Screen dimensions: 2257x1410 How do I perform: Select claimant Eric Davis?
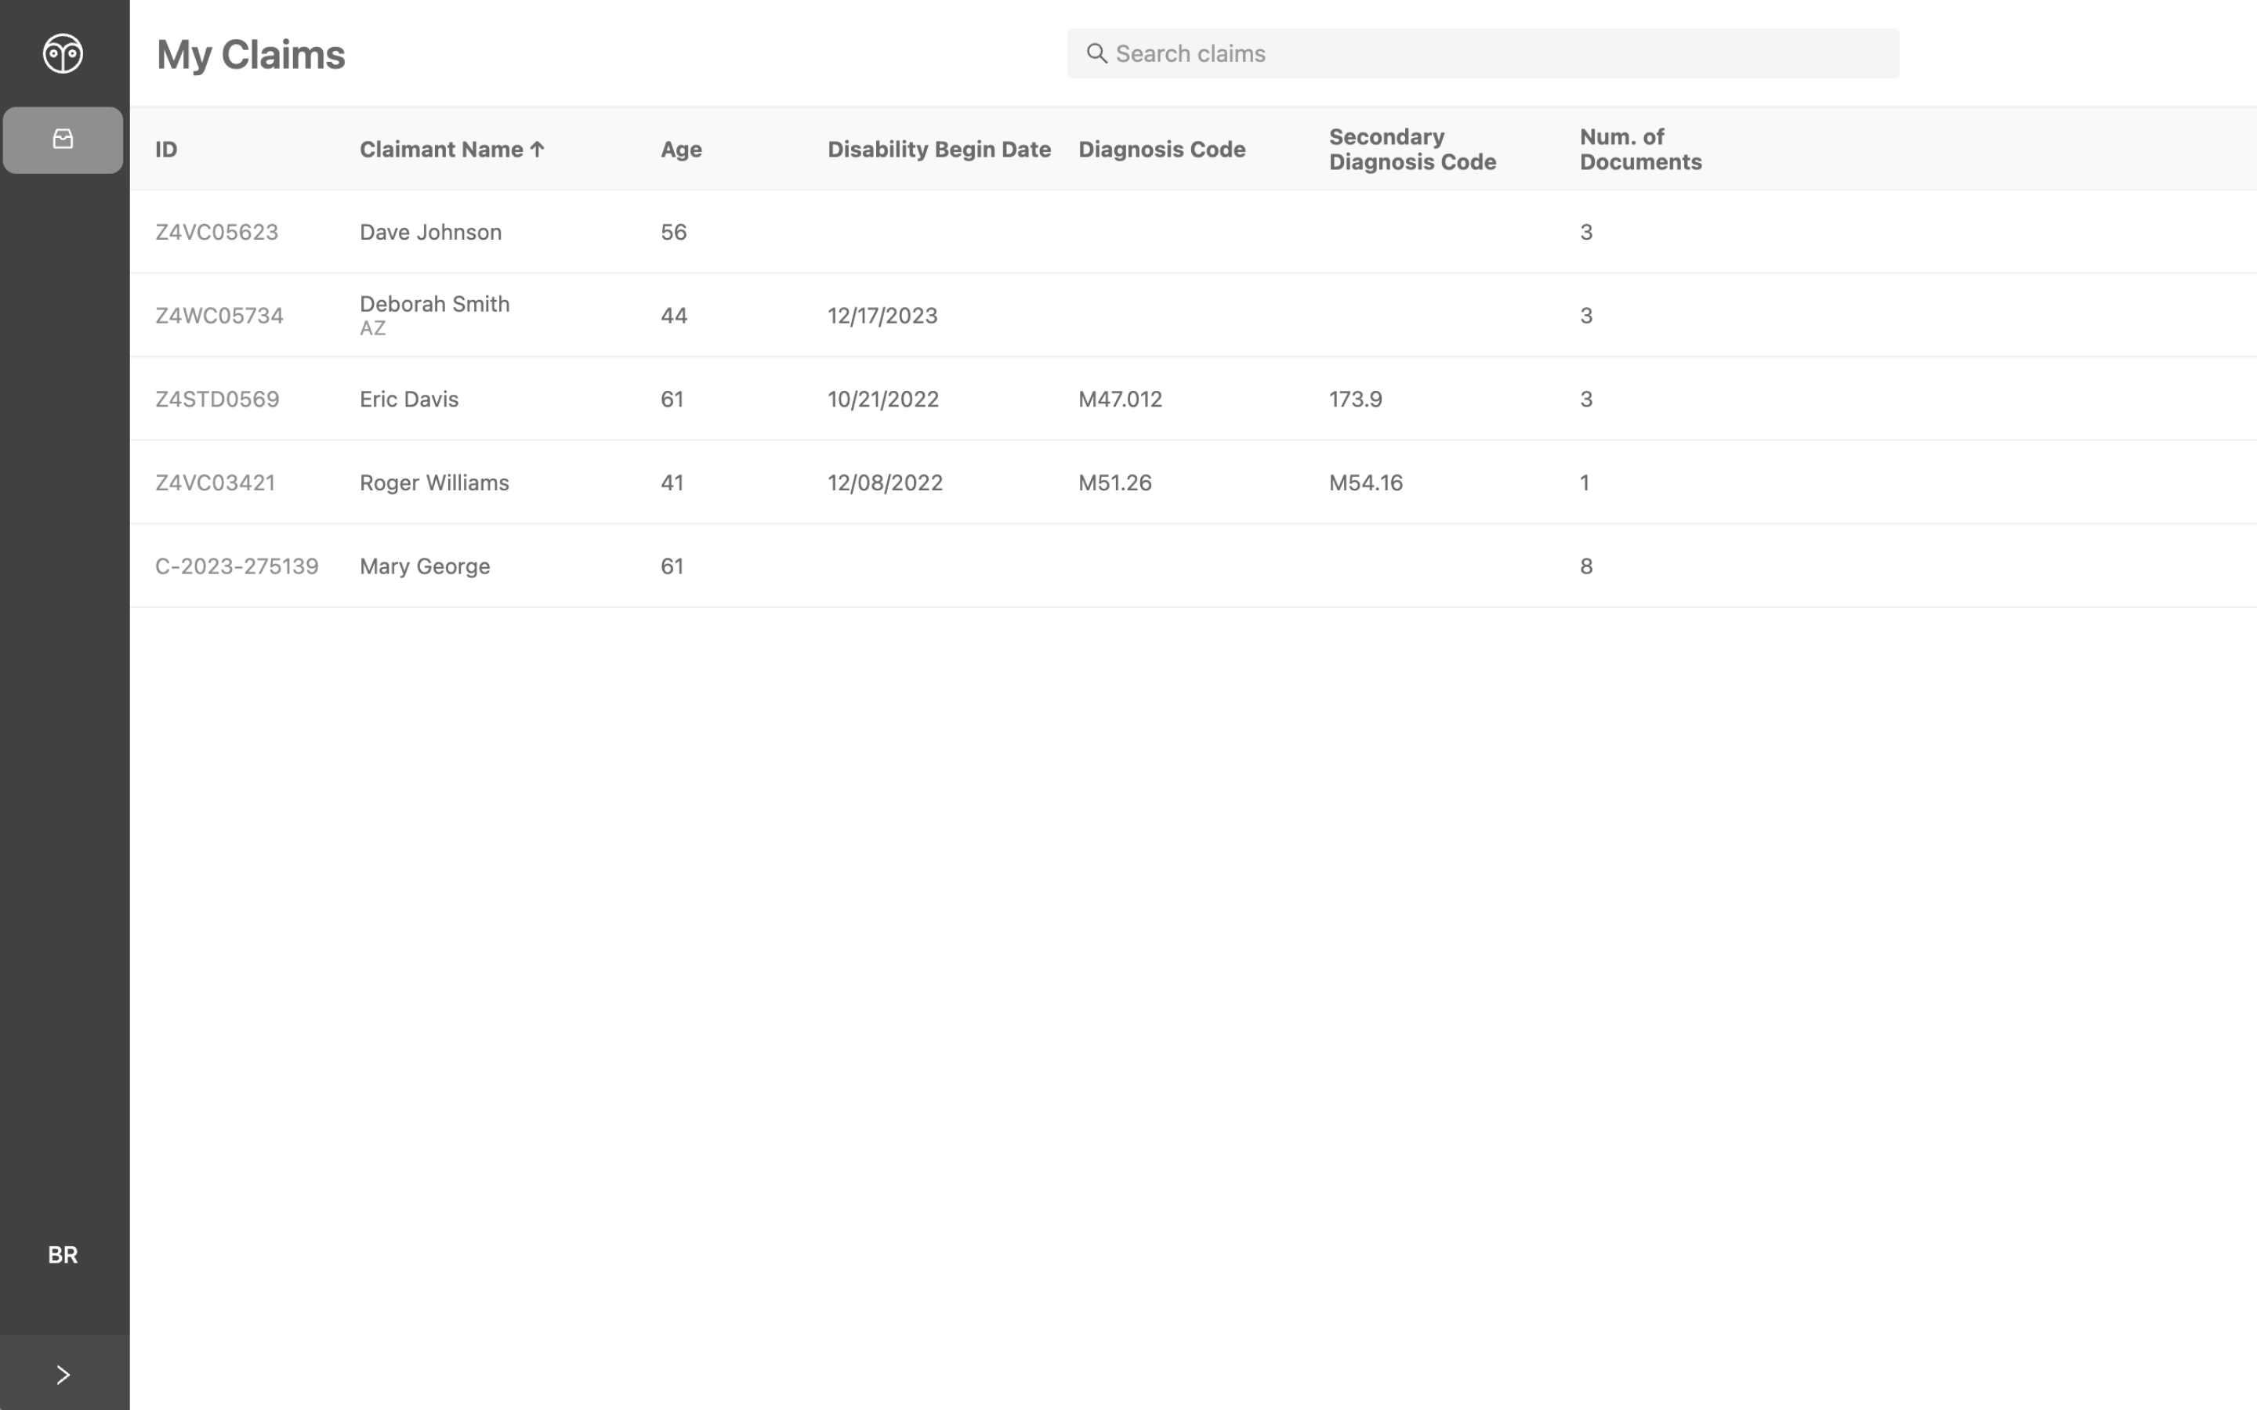tap(409, 399)
